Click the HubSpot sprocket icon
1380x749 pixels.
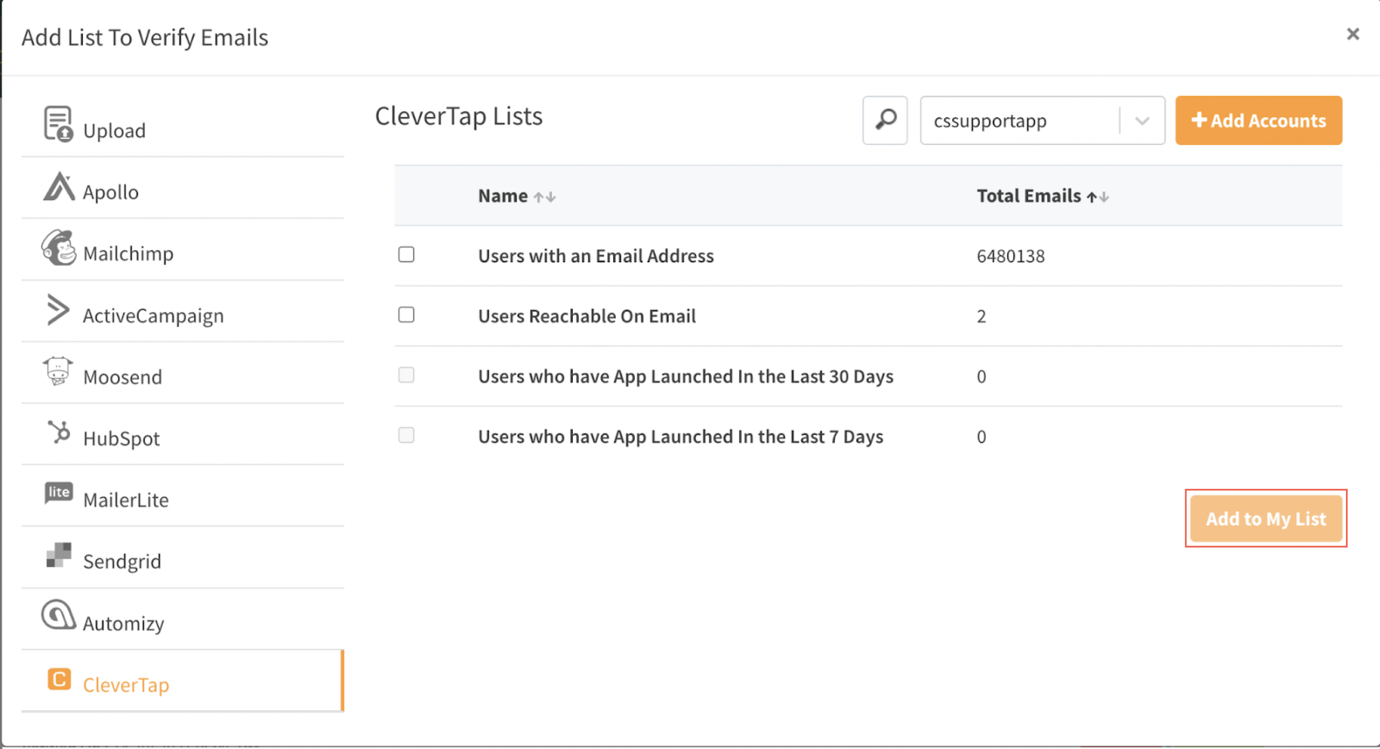tap(59, 432)
